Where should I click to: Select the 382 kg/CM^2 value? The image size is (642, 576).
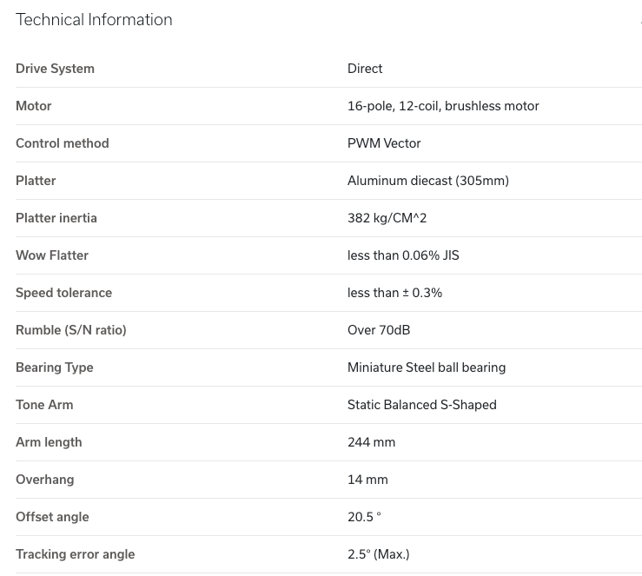[387, 218]
